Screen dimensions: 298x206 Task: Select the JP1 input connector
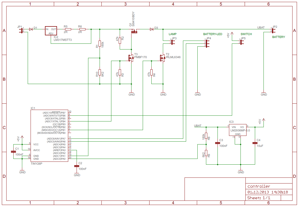click(x=21, y=31)
